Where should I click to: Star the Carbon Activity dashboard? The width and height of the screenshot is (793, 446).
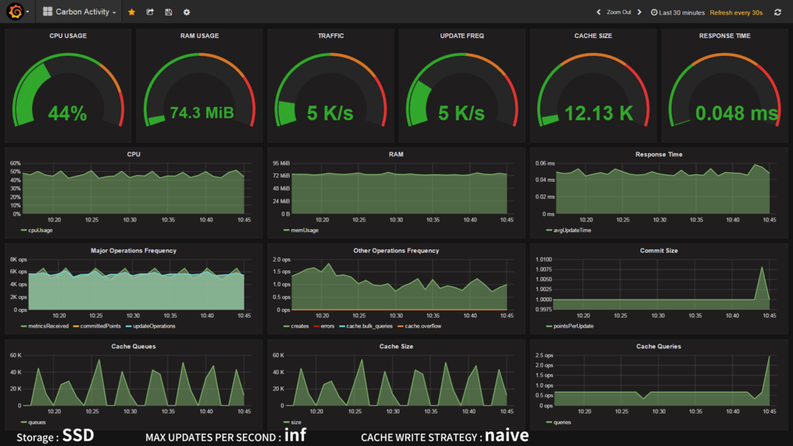click(132, 12)
